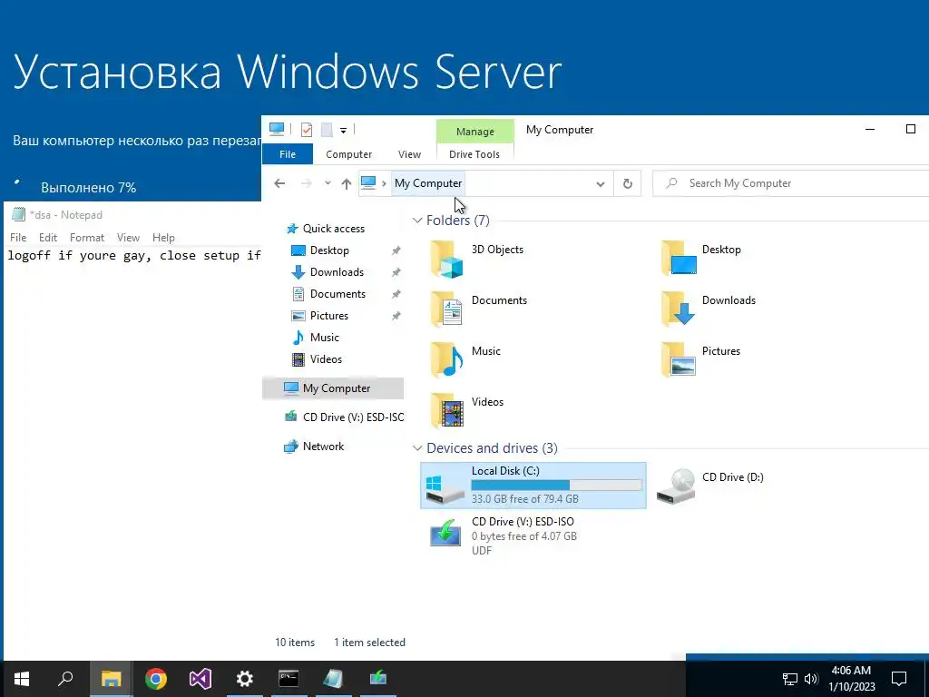Switch to Notepad taskbar icon
Screen dimensions: 929x697
pos(333,679)
